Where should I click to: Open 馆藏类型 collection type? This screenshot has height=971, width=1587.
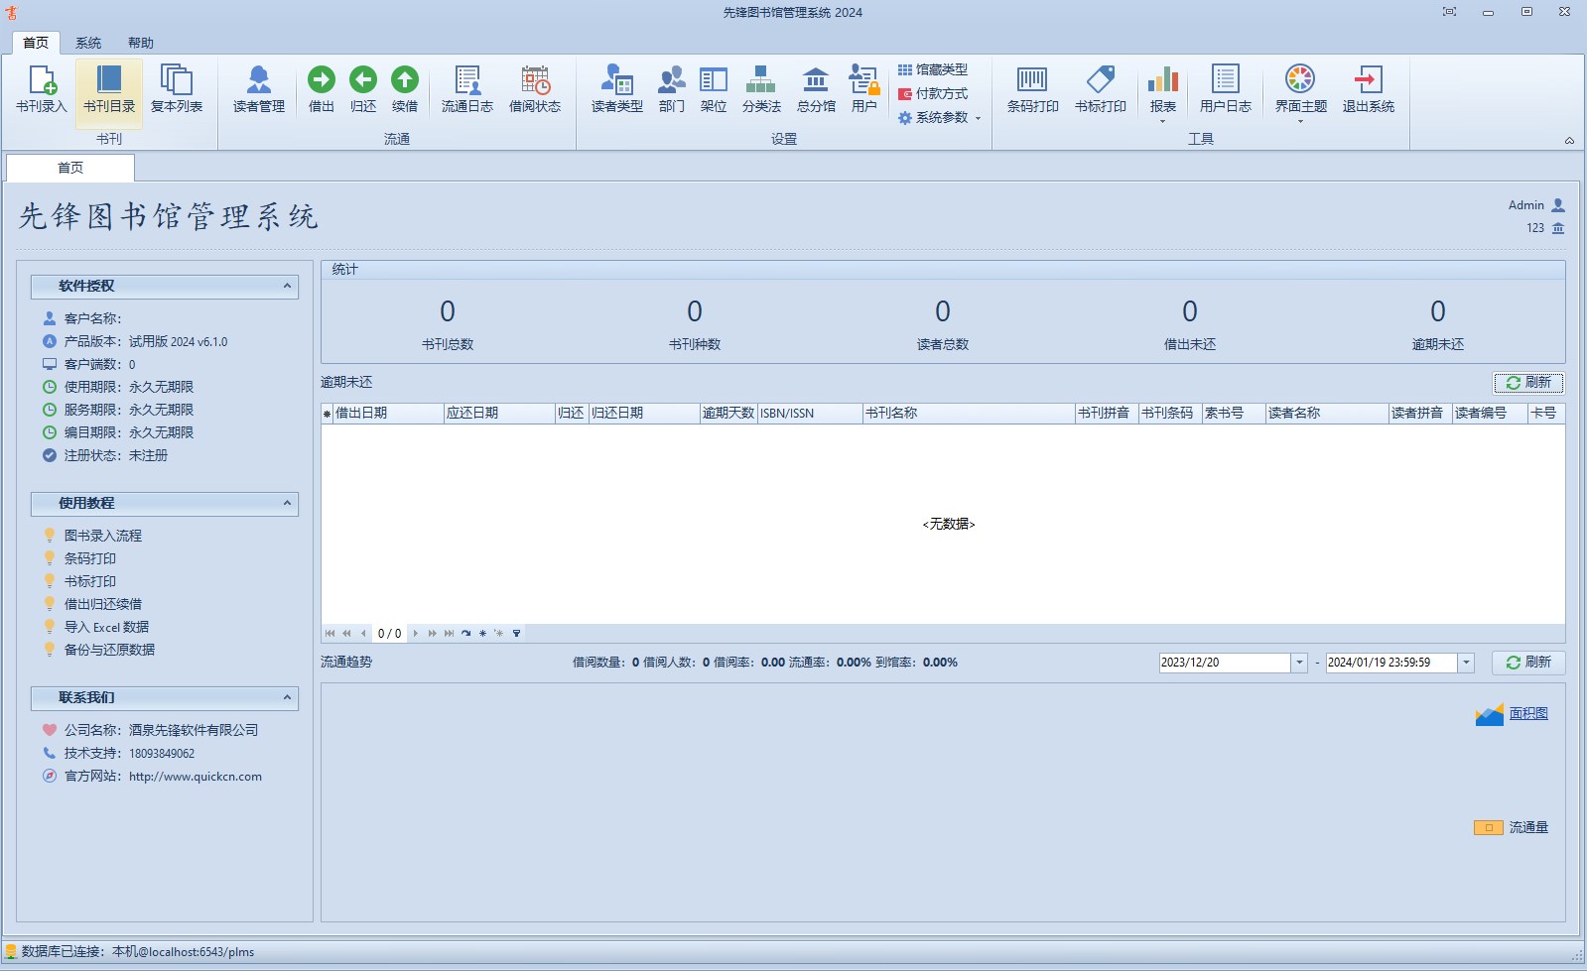tap(933, 69)
